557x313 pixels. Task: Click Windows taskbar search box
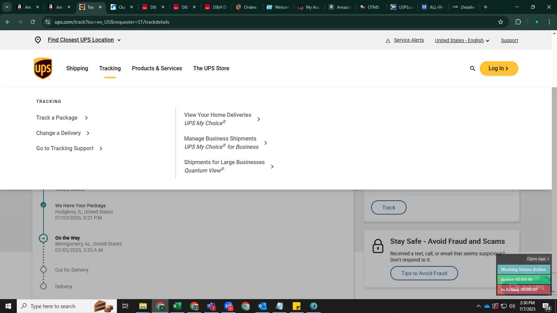coord(67,306)
